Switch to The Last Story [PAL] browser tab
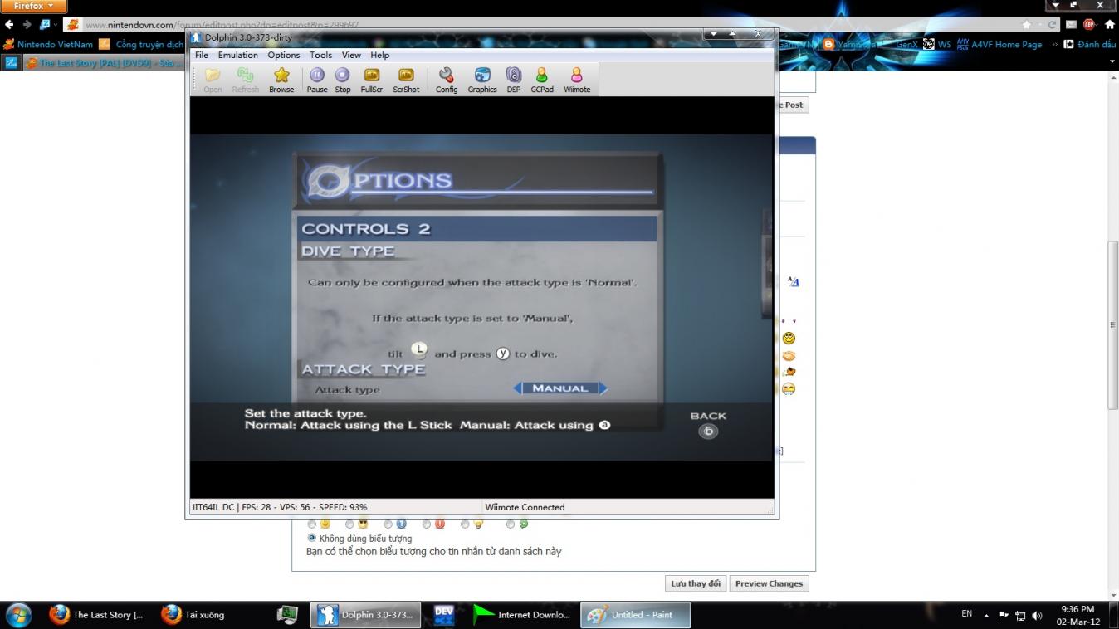 (x=104, y=63)
